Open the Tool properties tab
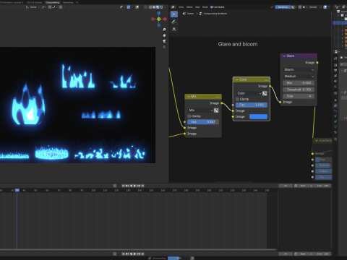The height and width of the screenshot is (260, 347). pyautogui.click(x=335, y=58)
